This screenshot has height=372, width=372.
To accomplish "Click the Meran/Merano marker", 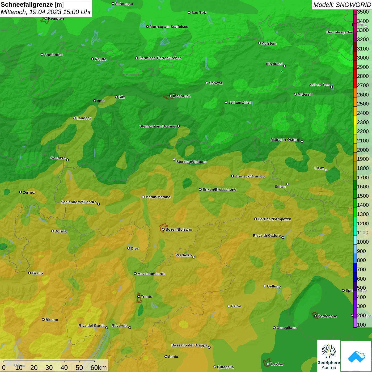I will coord(143,197).
